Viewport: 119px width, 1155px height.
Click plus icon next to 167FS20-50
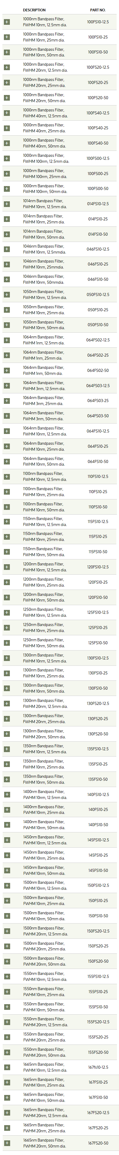click(6, 1143)
